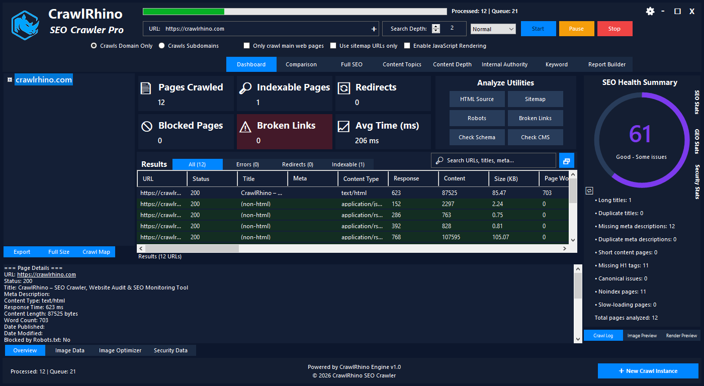Click the add URL plus icon
704x386 pixels.
pyautogui.click(x=374, y=29)
